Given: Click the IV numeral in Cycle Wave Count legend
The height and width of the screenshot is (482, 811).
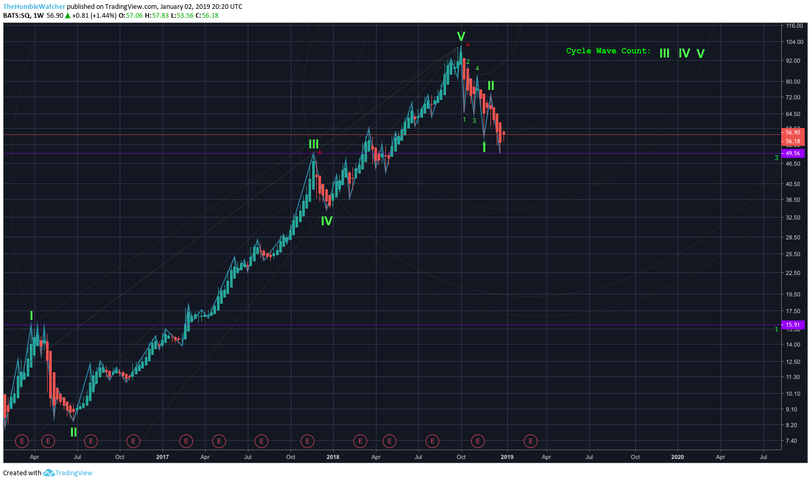Looking at the screenshot, I should (x=684, y=53).
